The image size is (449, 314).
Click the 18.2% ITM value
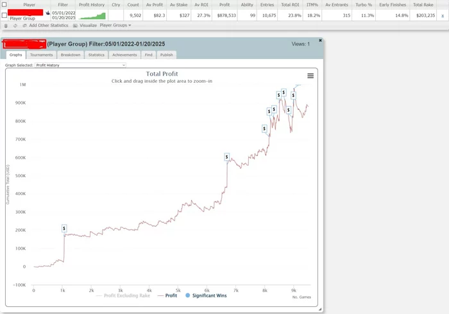(x=314, y=15)
